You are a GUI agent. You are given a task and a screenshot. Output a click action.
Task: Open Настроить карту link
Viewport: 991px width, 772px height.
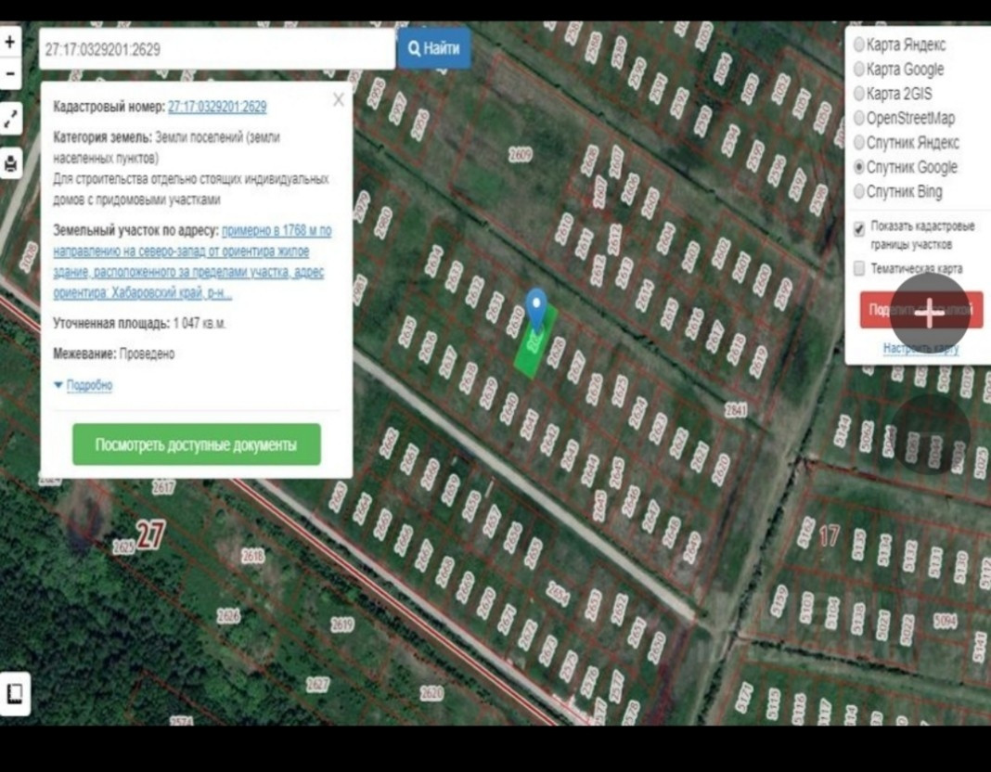click(x=920, y=348)
